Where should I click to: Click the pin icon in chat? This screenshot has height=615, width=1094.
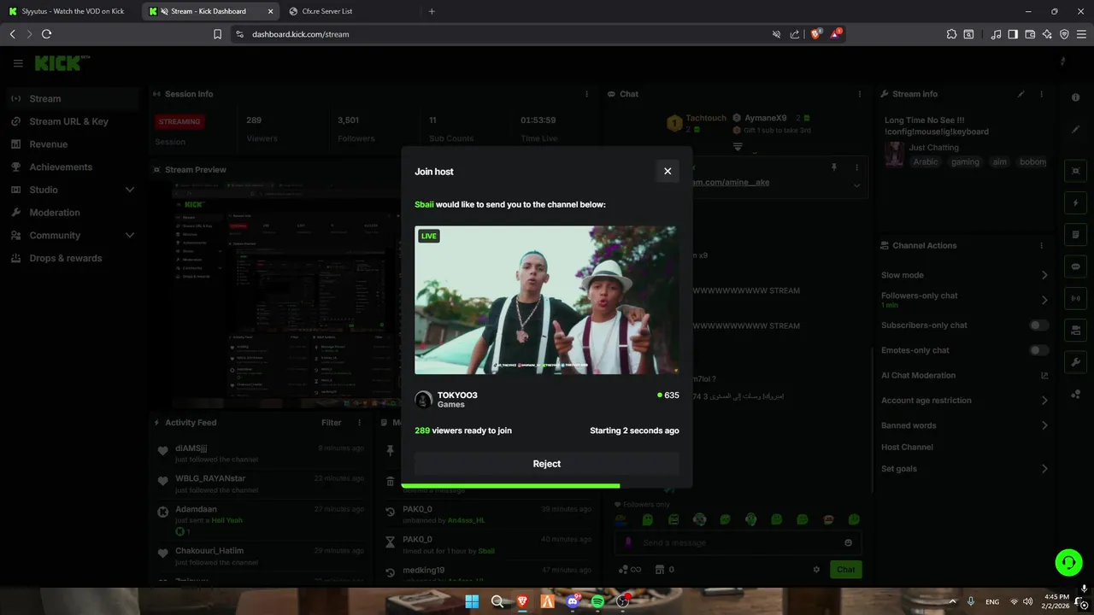[x=834, y=167]
